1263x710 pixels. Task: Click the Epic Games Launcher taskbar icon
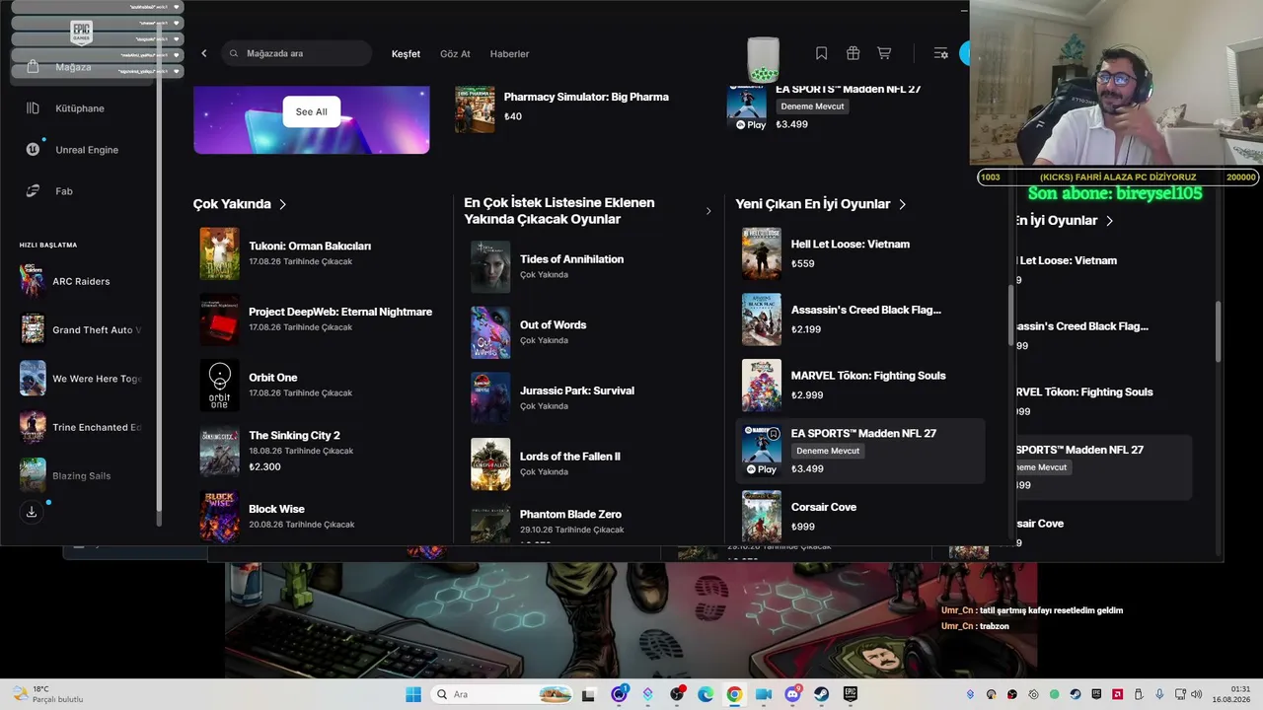[x=850, y=694]
